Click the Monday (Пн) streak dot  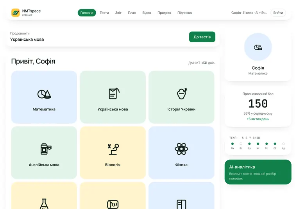coord(233,144)
